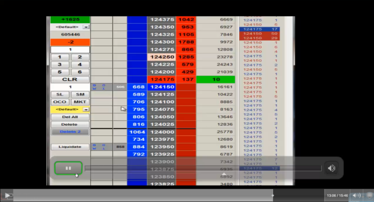
Task: Clear quantity with the CLR button
Action: pos(70,80)
